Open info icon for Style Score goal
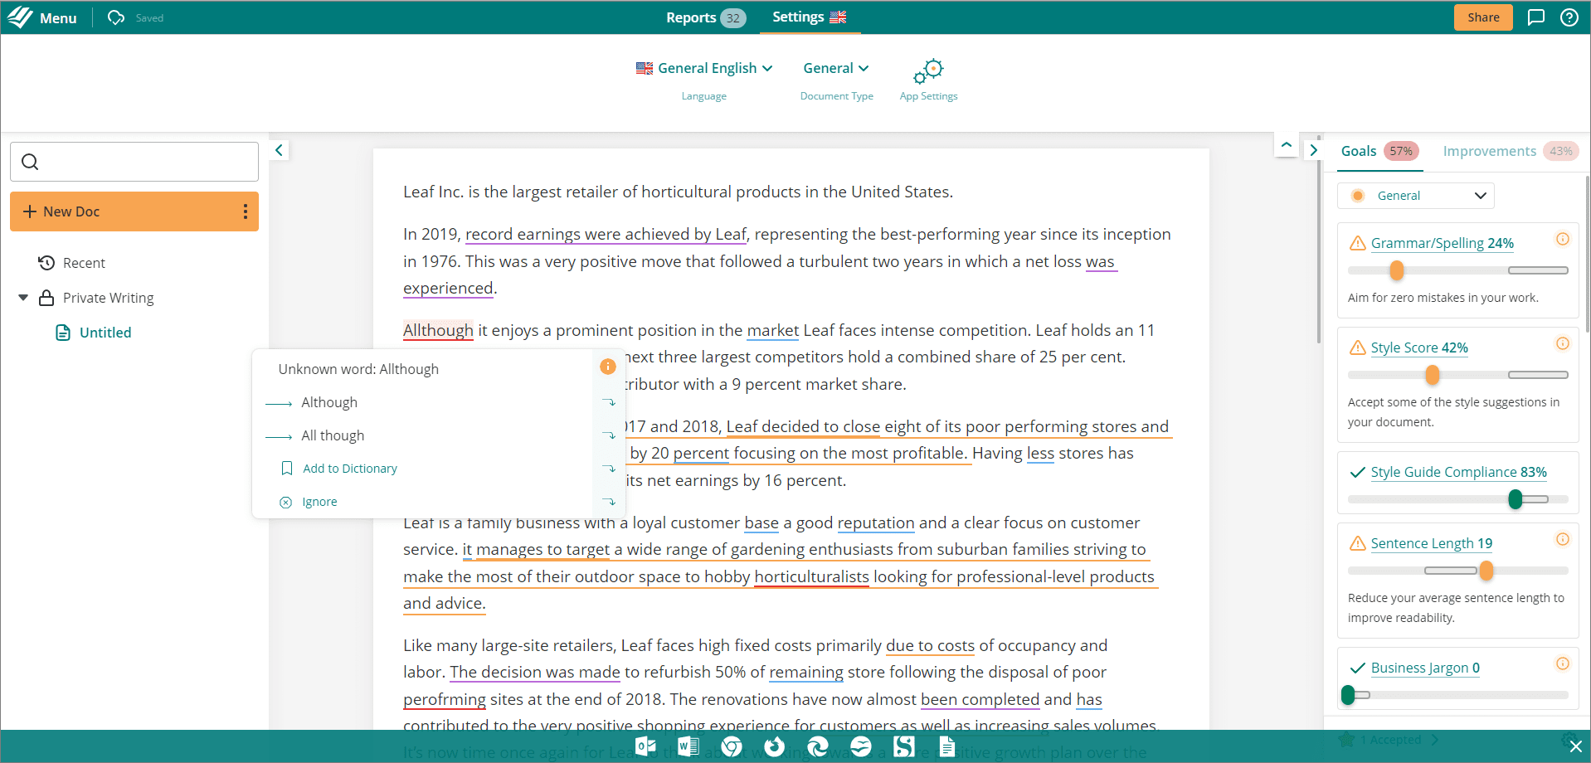This screenshot has width=1591, height=763. (1563, 343)
